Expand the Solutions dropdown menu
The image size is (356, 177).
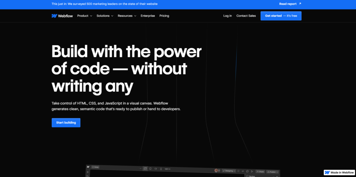tap(105, 16)
